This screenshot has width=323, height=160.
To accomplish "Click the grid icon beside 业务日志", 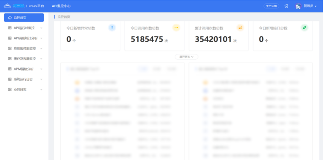I will tap(10, 90).
